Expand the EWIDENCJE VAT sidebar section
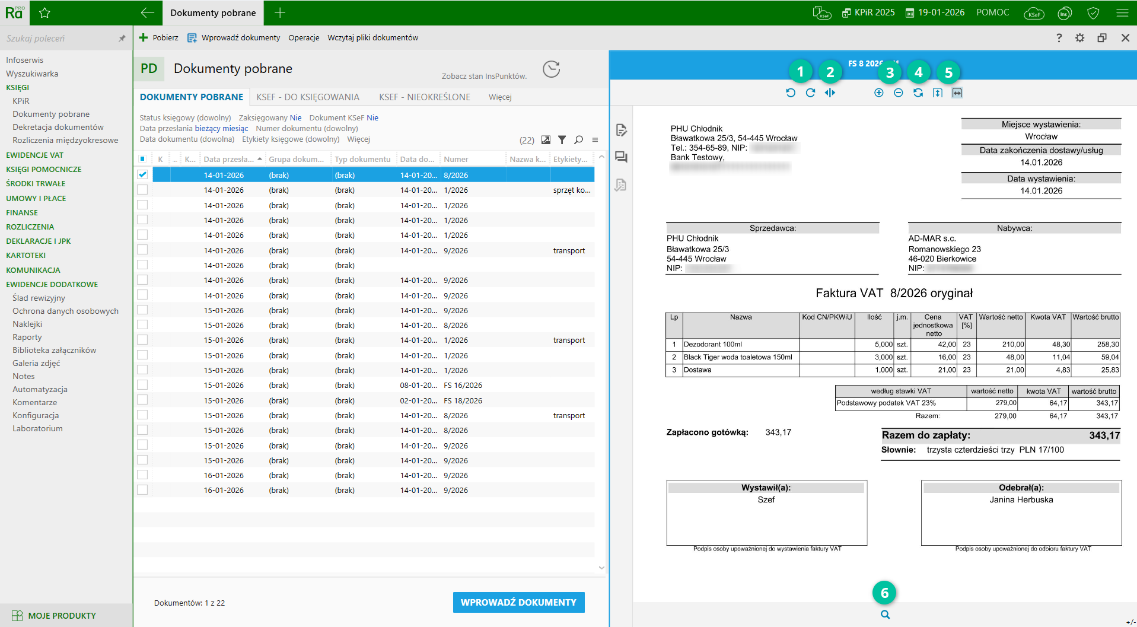 (34, 155)
